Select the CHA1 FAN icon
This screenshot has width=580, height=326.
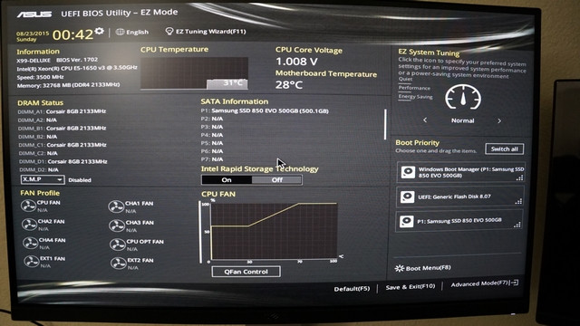click(116, 206)
